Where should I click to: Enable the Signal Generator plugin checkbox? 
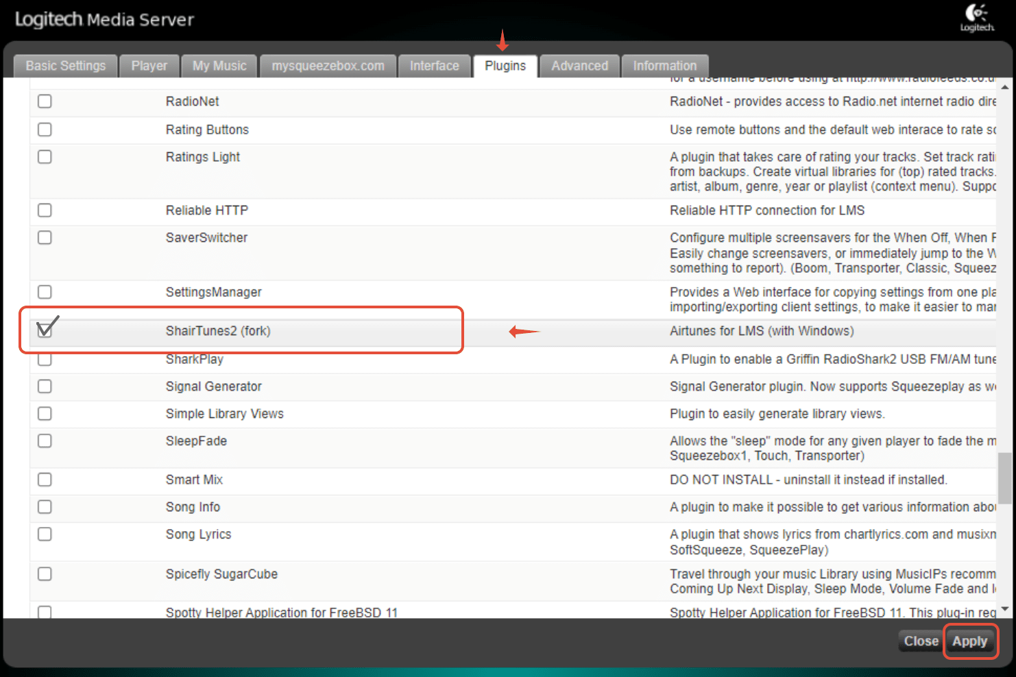point(45,386)
